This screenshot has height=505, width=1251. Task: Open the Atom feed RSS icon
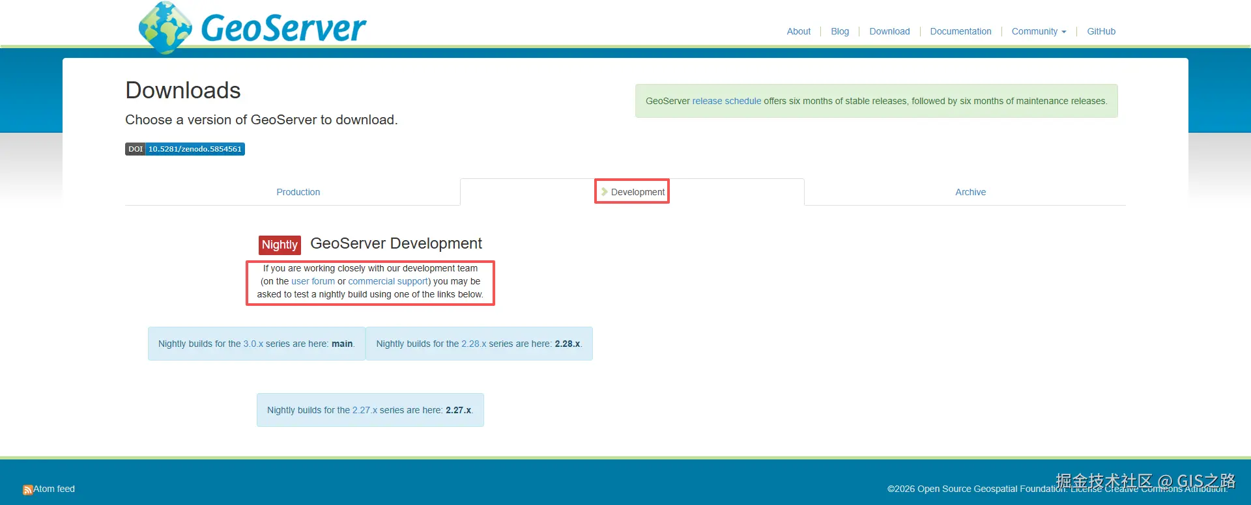pos(27,490)
